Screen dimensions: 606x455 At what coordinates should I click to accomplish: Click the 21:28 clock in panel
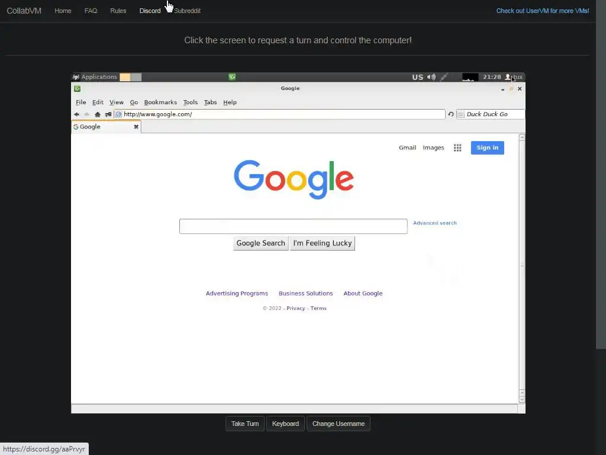point(492,77)
